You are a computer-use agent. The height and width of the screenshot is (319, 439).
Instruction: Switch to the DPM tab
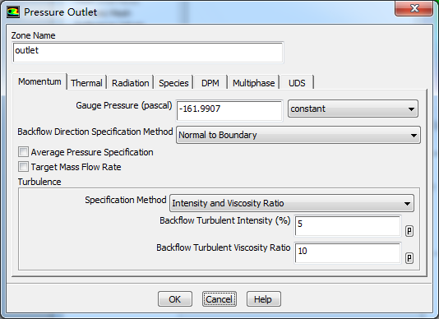pyautogui.click(x=210, y=83)
